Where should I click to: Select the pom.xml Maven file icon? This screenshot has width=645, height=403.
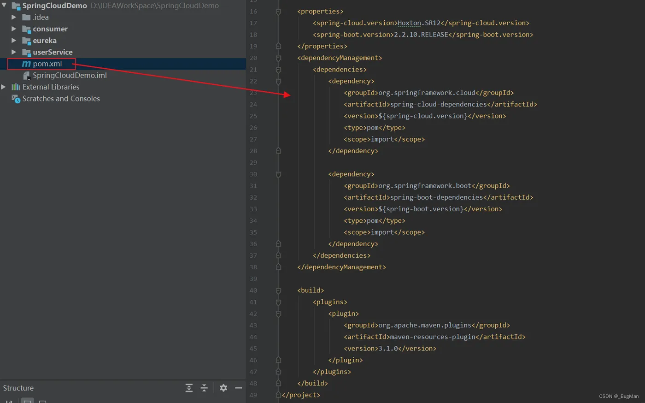pyautogui.click(x=26, y=64)
